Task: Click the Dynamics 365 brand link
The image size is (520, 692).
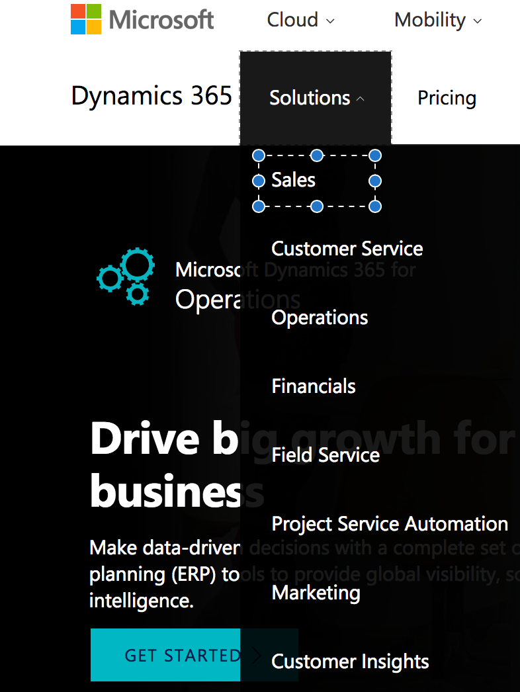Action: pos(152,97)
